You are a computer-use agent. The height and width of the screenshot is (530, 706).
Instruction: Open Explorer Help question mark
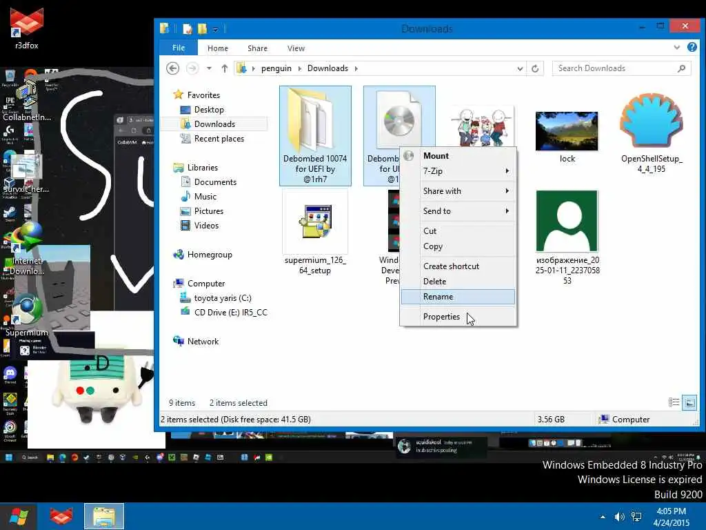[692, 48]
